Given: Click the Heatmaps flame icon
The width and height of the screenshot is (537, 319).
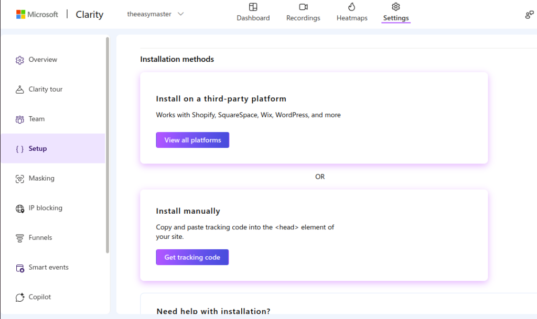Looking at the screenshot, I should [x=352, y=7].
